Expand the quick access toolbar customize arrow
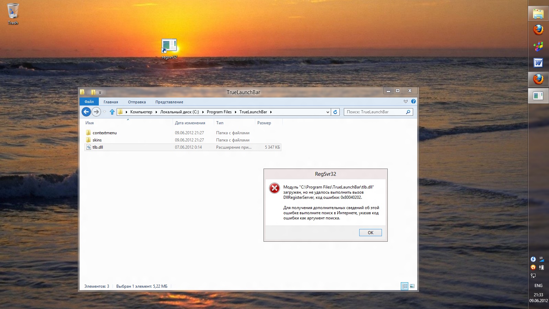Screen dimensions: 549x309 pyautogui.click(x=100, y=92)
